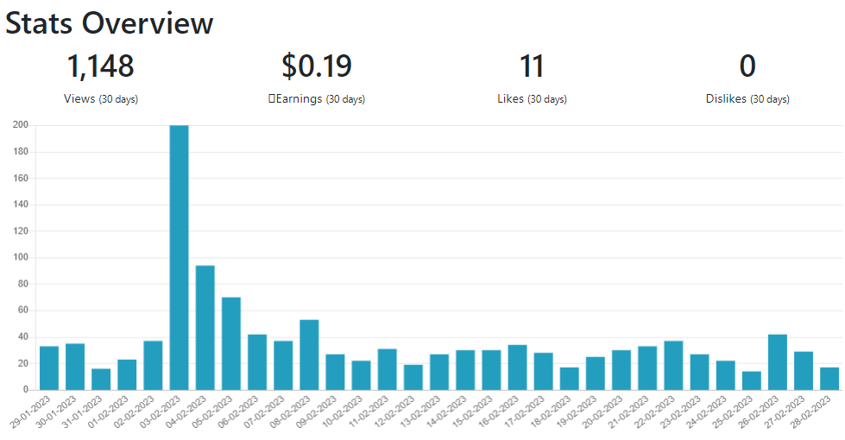Click the Stats Overview heading
845x440 pixels.
point(110,23)
